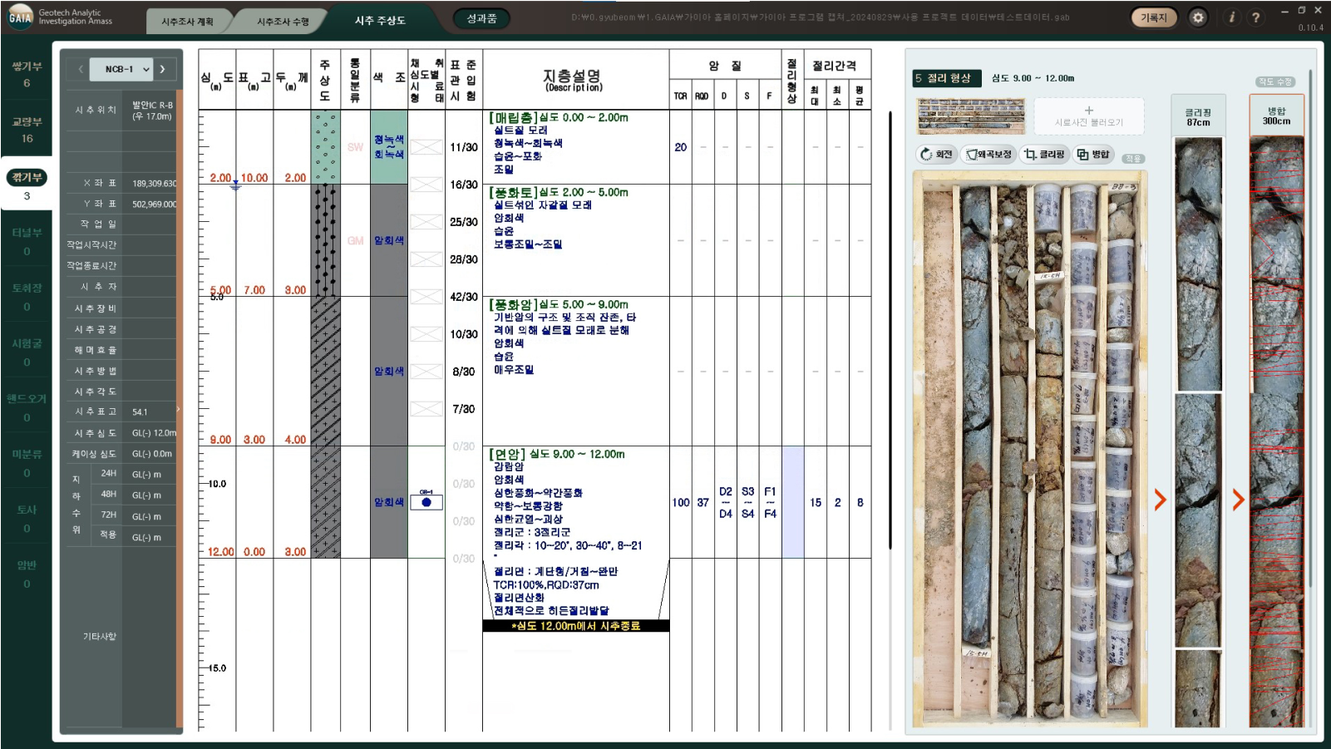This screenshot has height=749, width=1331.
Task: Click the 청녹색 color cell in 색조 column
Action: pyautogui.click(x=388, y=147)
